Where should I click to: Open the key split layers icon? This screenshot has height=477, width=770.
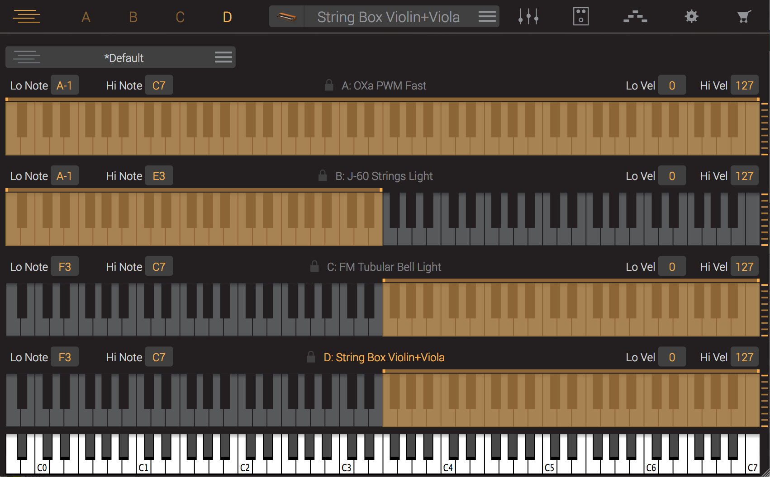coord(635,17)
